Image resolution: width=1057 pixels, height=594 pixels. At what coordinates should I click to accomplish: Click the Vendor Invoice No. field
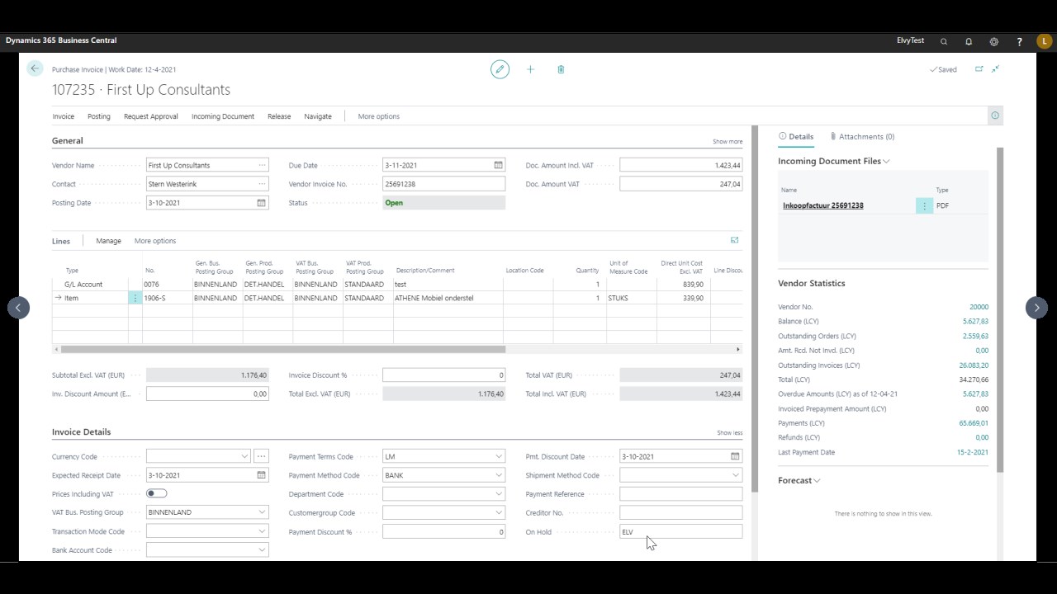coord(443,184)
